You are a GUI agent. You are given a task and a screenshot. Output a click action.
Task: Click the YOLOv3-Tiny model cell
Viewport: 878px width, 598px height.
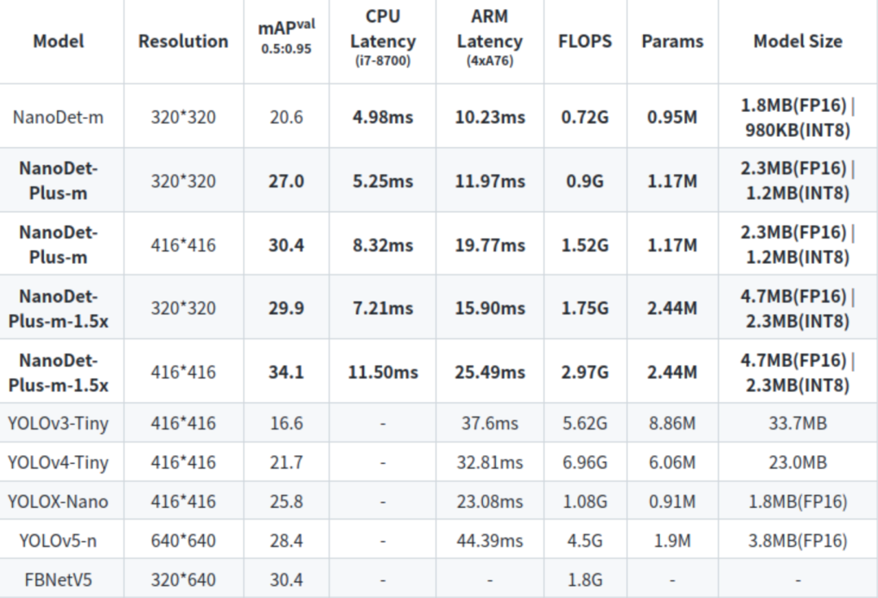[x=59, y=423]
